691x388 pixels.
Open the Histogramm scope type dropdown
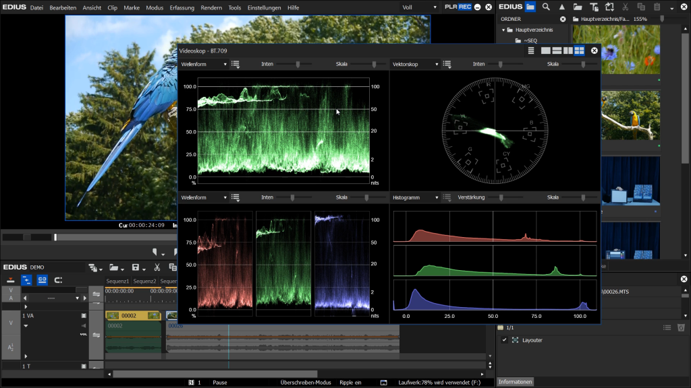pyautogui.click(x=415, y=198)
